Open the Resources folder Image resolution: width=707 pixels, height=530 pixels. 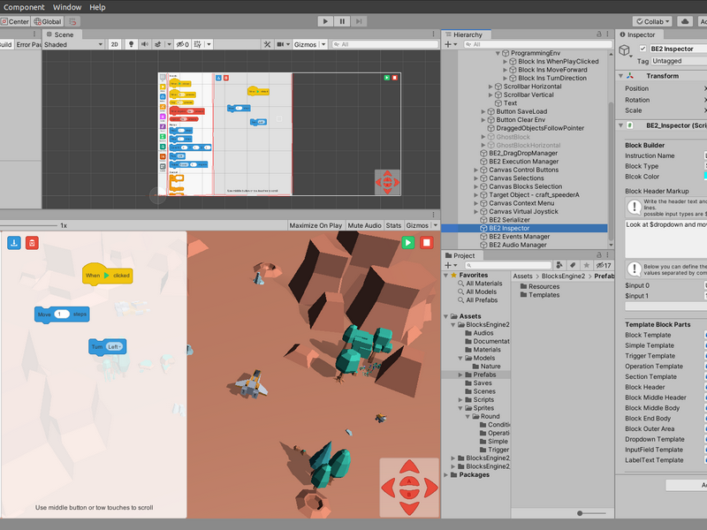point(540,286)
